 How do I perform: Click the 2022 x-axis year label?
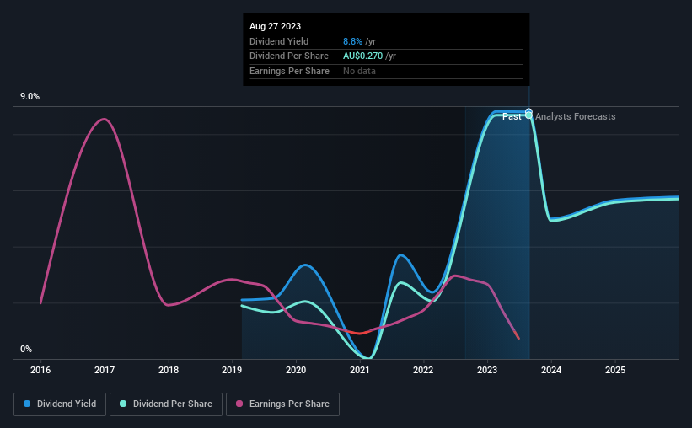[x=423, y=370]
